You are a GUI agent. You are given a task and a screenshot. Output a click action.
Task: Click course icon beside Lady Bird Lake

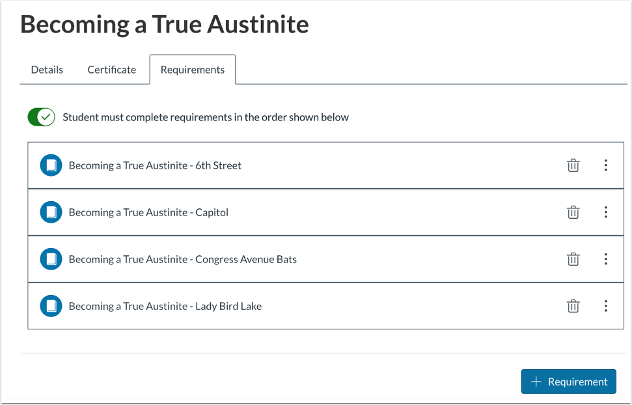[x=51, y=306]
